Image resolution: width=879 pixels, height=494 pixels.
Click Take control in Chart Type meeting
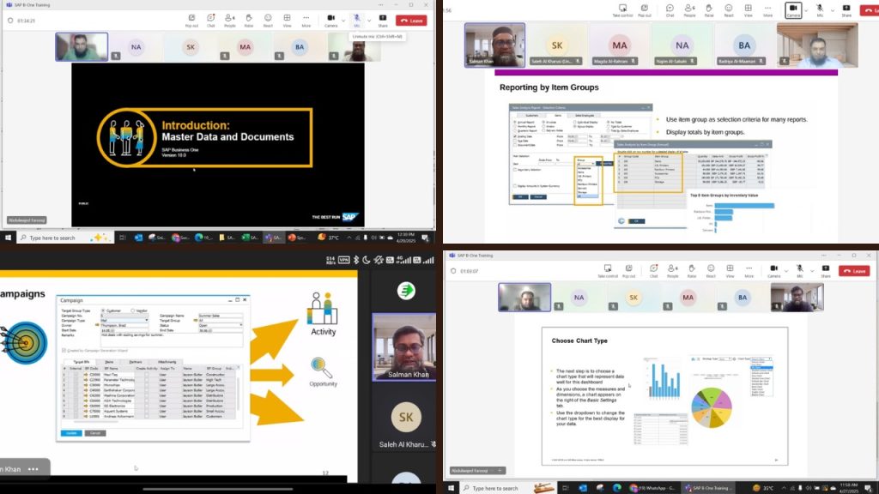click(608, 271)
